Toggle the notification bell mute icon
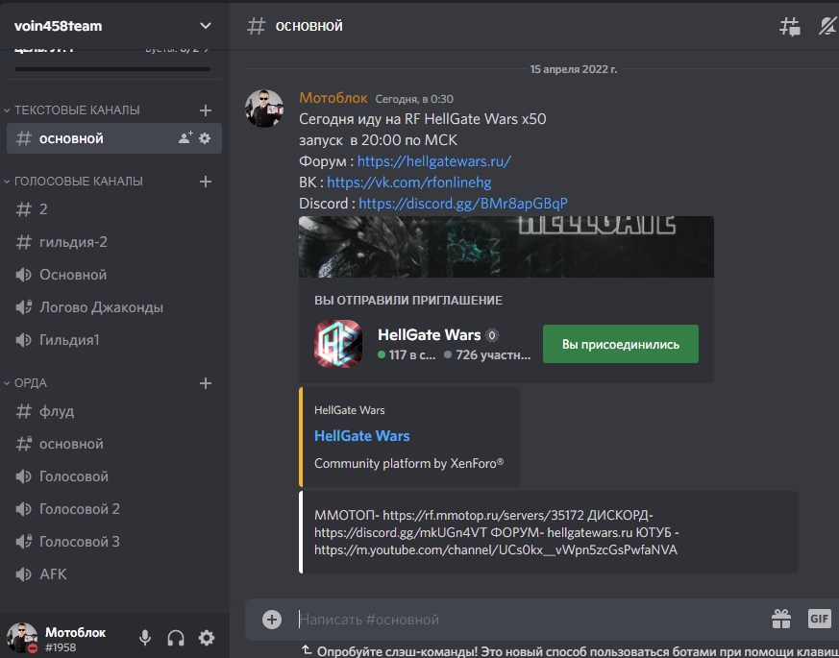This screenshot has width=839, height=658. point(828,26)
